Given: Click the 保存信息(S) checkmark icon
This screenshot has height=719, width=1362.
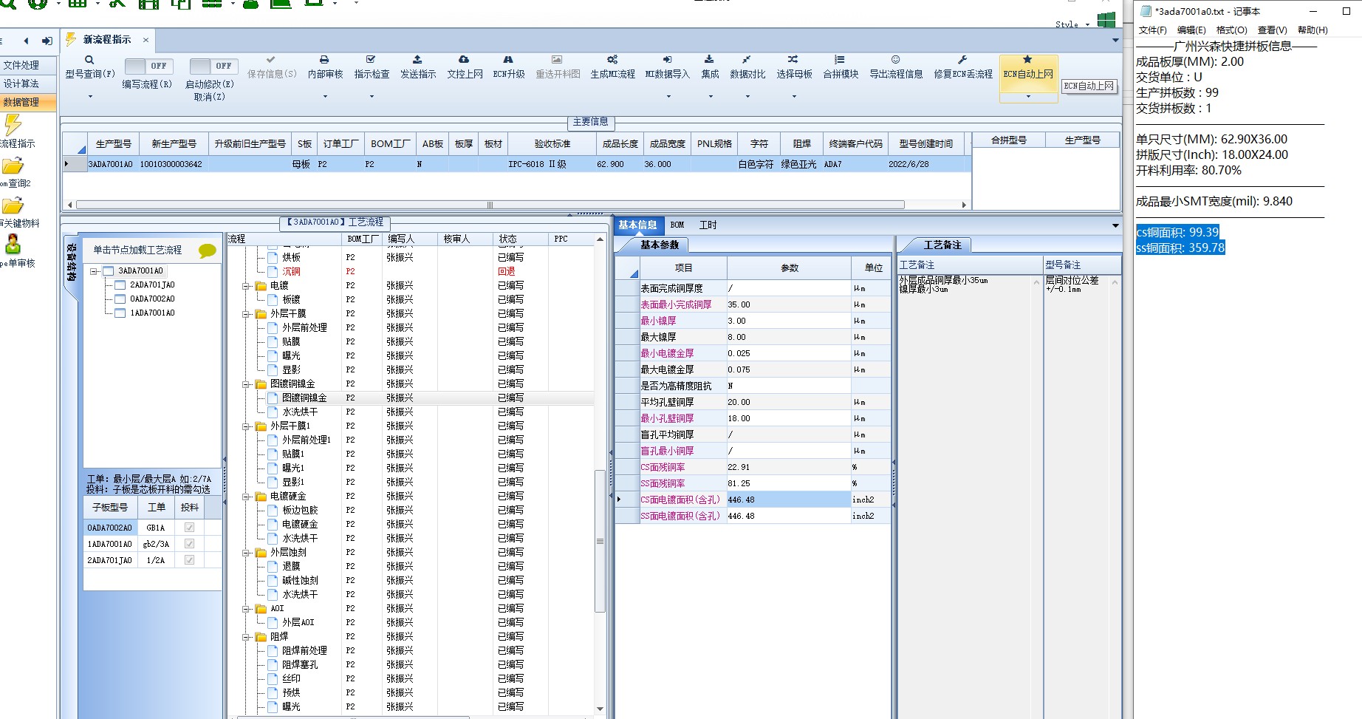Looking at the screenshot, I should (x=271, y=59).
